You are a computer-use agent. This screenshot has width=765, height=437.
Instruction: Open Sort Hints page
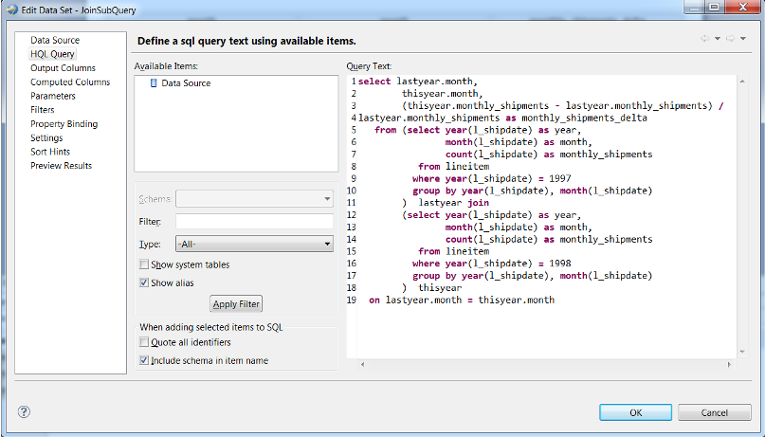click(50, 152)
